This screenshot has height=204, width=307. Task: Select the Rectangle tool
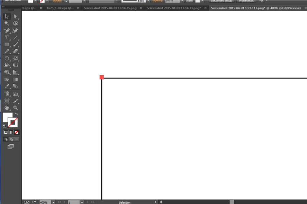click(7, 44)
